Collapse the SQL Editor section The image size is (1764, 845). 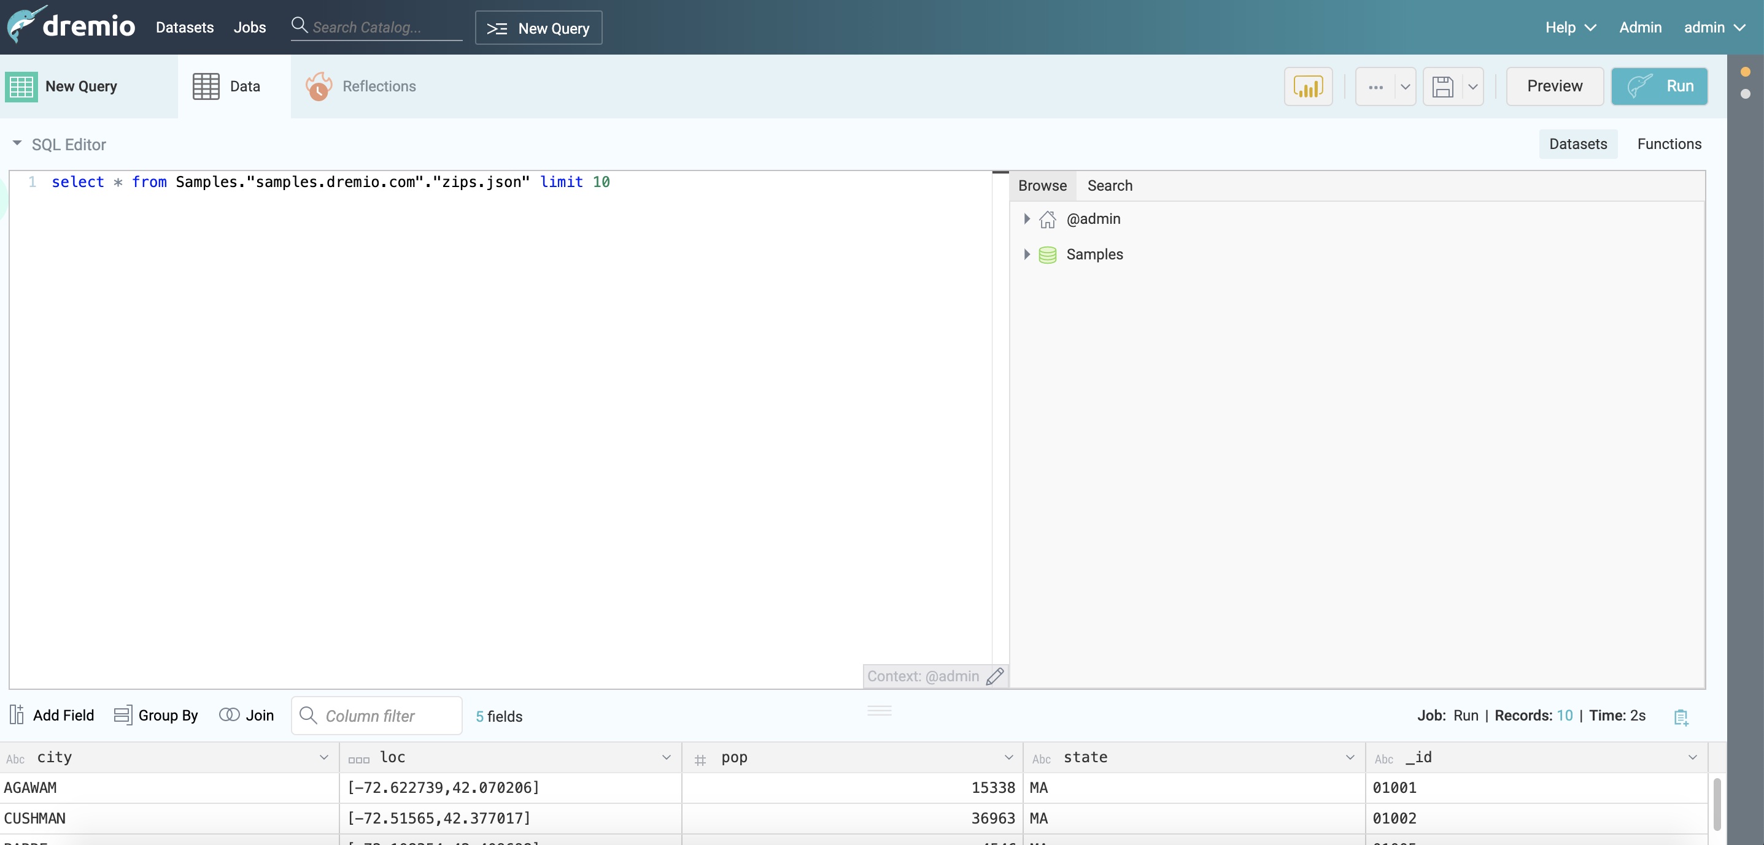(17, 143)
